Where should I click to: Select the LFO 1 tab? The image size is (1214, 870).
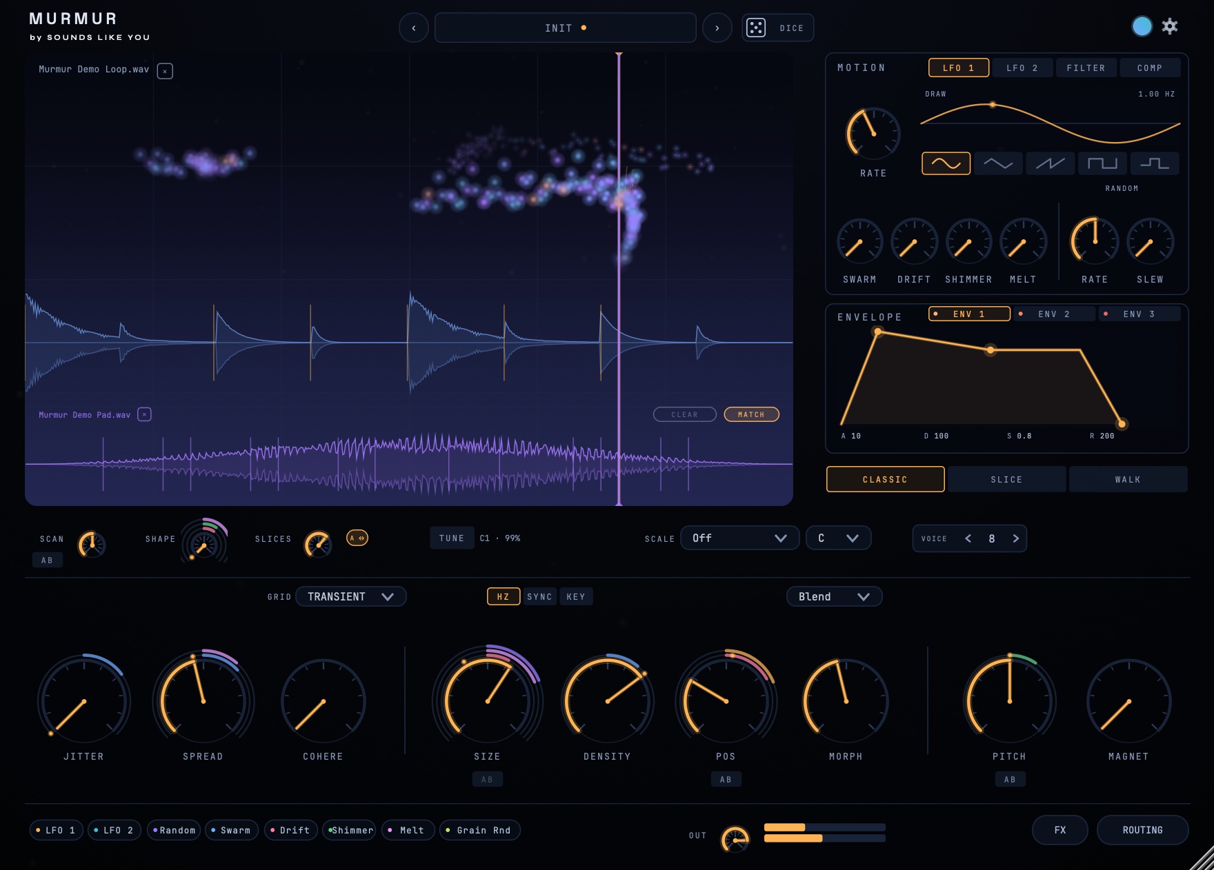click(x=959, y=68)
